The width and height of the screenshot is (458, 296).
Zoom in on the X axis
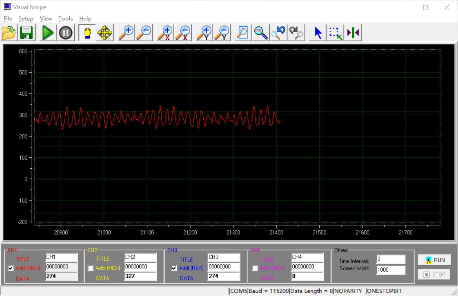point(165,33)
